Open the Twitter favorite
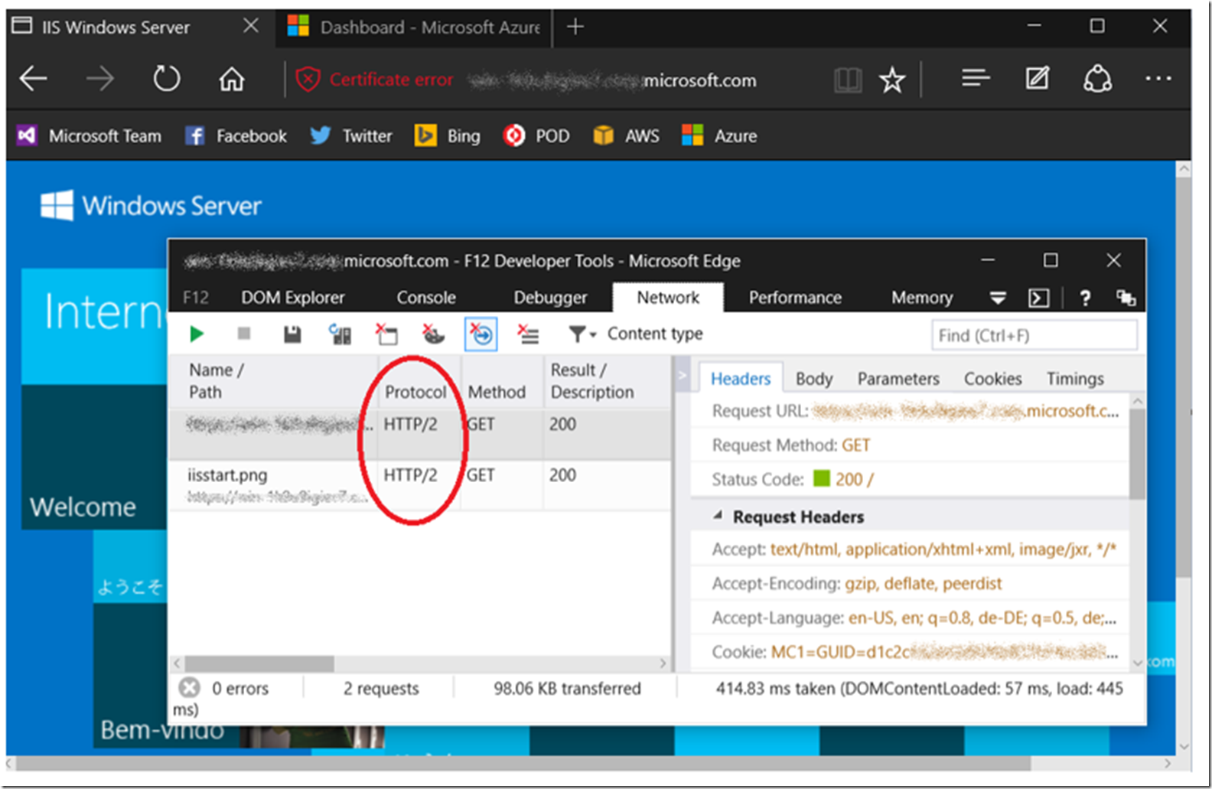The height and width of the screenshot is (789, 1212). (x=351, y=136)
